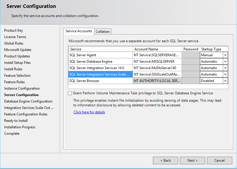Open the Click here for details link

pos(89,112)
